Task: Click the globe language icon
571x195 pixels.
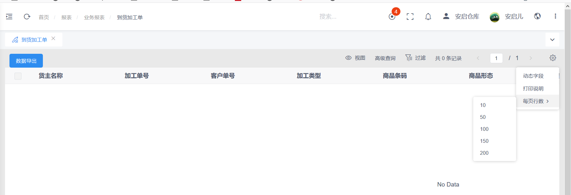Action: (538, 16)
